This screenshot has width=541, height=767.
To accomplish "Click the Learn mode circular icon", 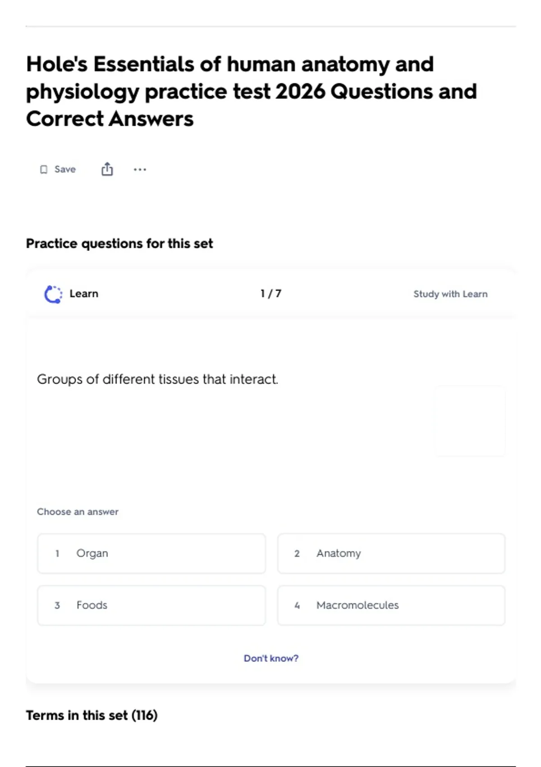I will click(53, 294).
